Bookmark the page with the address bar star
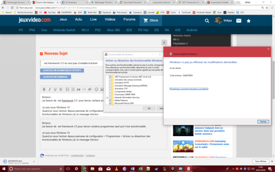Screen dimensions: 275x172 267,8
